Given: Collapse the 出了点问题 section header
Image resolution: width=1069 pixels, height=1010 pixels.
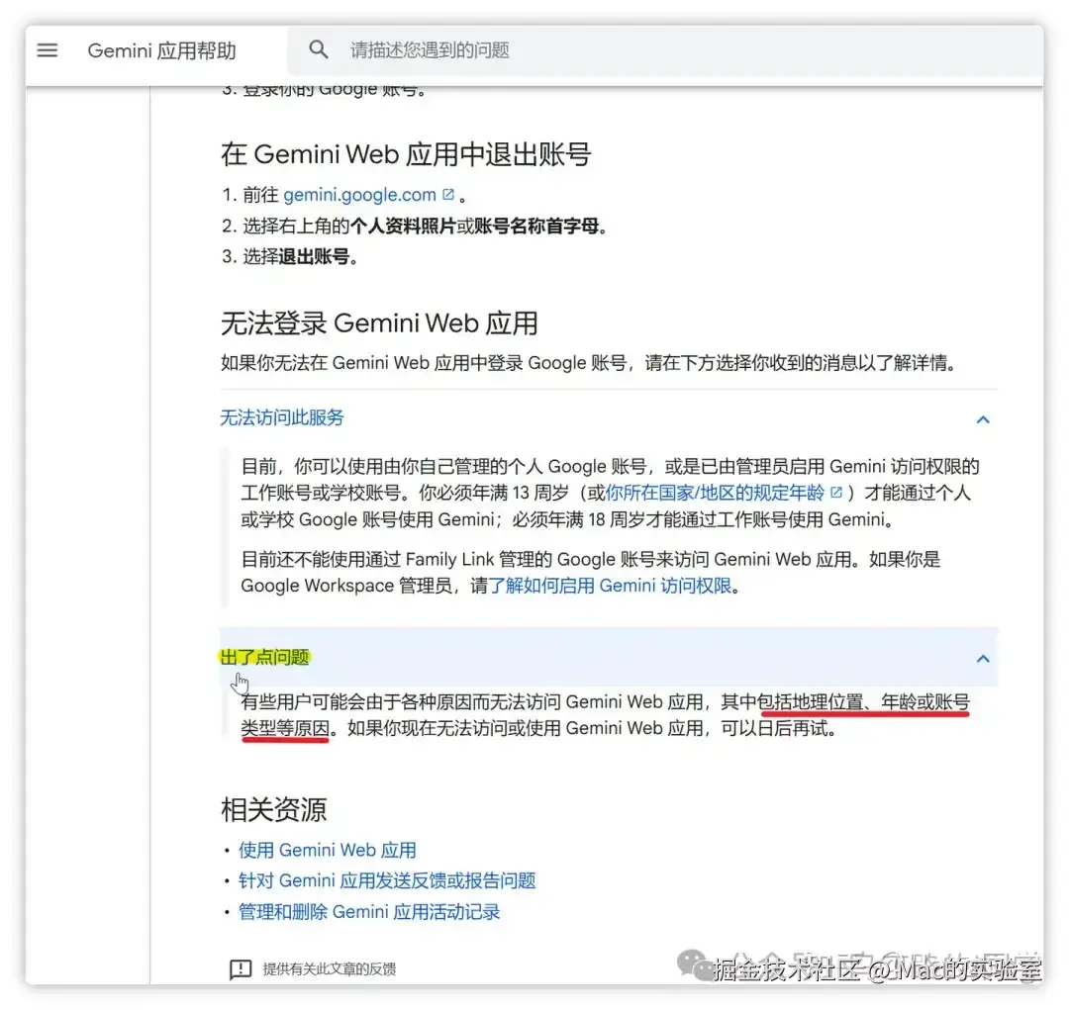Looking at the screenshot, I should coord(608,657).
